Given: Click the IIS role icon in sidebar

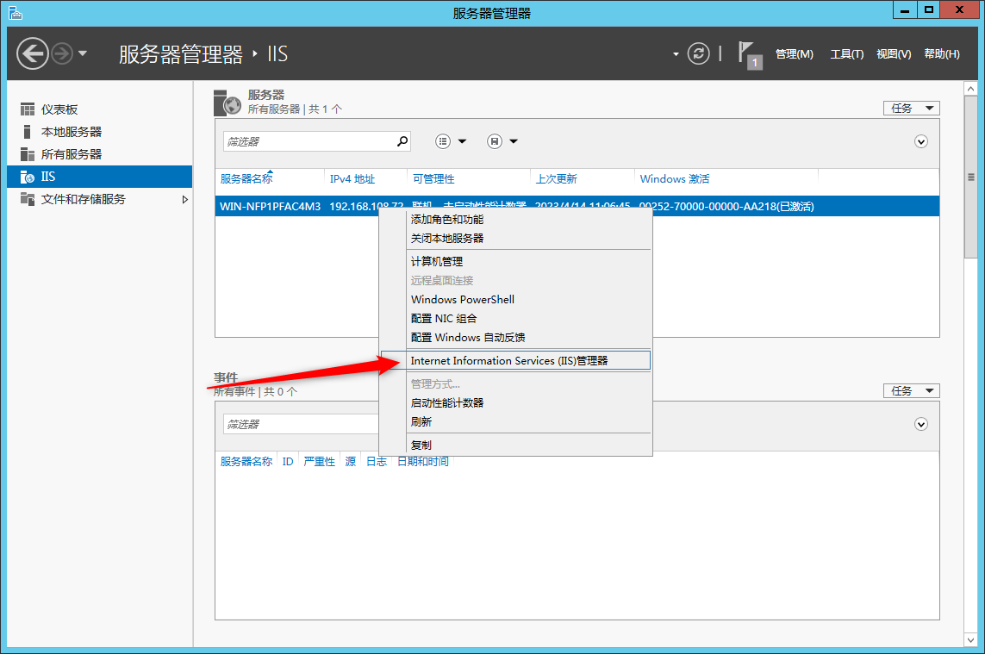Looking at the screenshot, I should 27,178.
